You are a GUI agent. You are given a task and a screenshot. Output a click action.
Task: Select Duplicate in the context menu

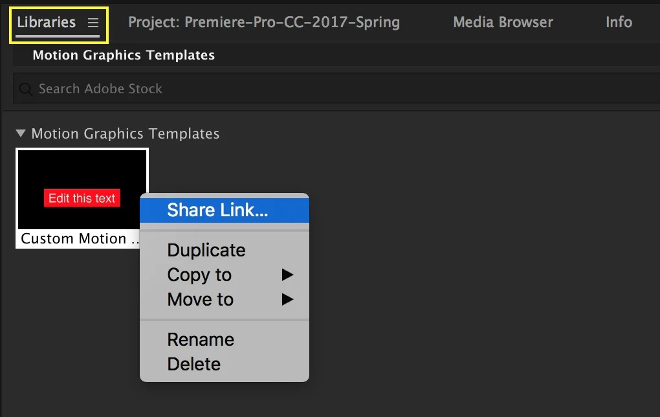tap(206, 250)
